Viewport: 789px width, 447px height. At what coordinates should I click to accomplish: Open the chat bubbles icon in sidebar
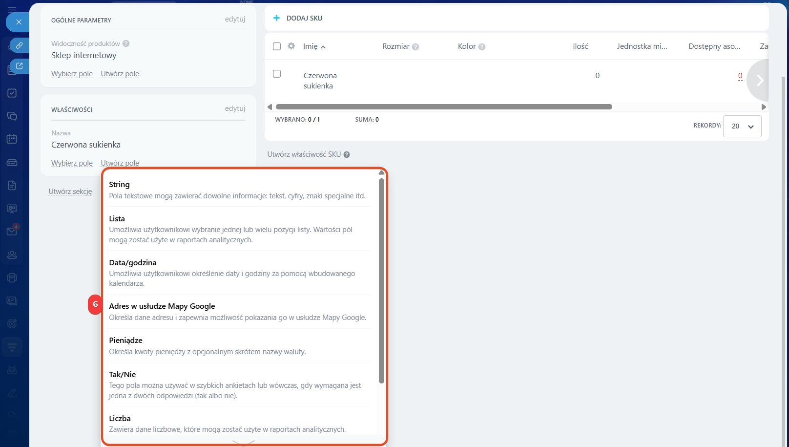(12, 116)
